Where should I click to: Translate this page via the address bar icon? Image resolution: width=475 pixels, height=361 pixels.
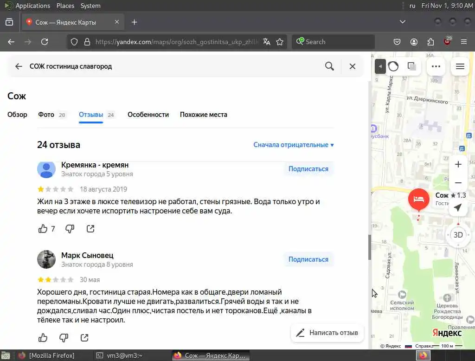coord(267,42)
